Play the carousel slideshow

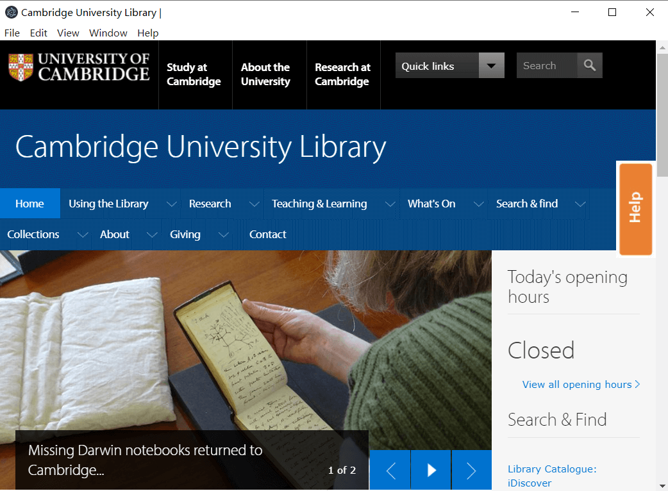(x=431, y=470)
